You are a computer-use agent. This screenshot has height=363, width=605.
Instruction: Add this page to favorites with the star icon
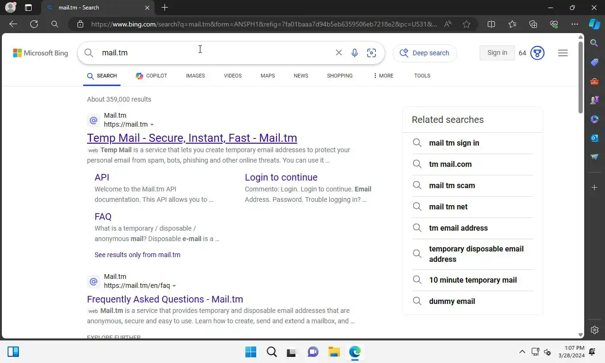[467, 24]
